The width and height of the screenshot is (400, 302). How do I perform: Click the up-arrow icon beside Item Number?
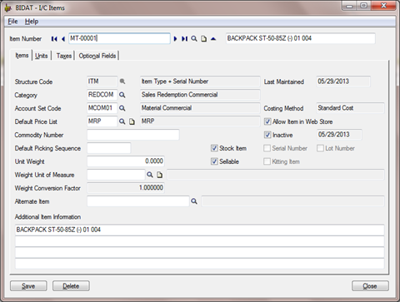[x=213, y=39]
